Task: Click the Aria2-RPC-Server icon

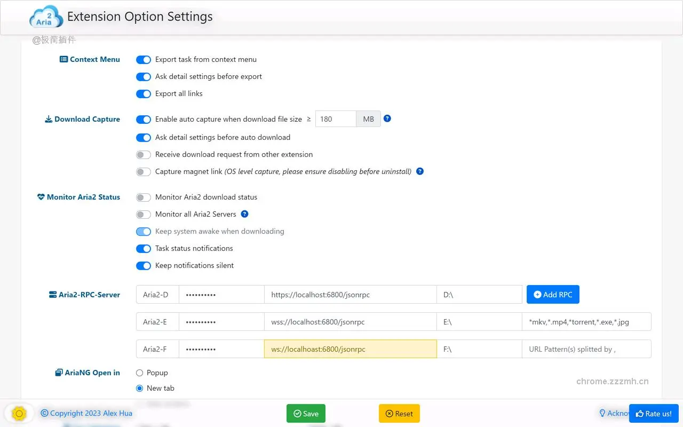Action: [x=52, y=295]
